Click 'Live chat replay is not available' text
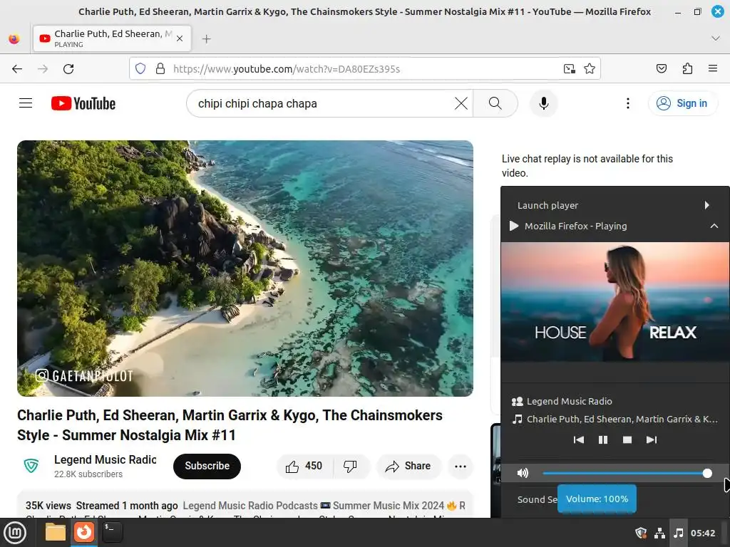Viewport: 730px width, 547px height. click(587, 165)
